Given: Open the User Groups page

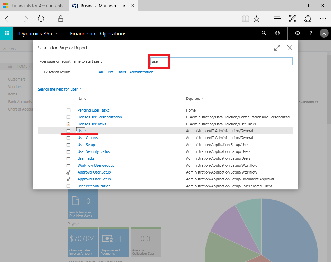Looking at the screenshot, I should coord(87,138).
